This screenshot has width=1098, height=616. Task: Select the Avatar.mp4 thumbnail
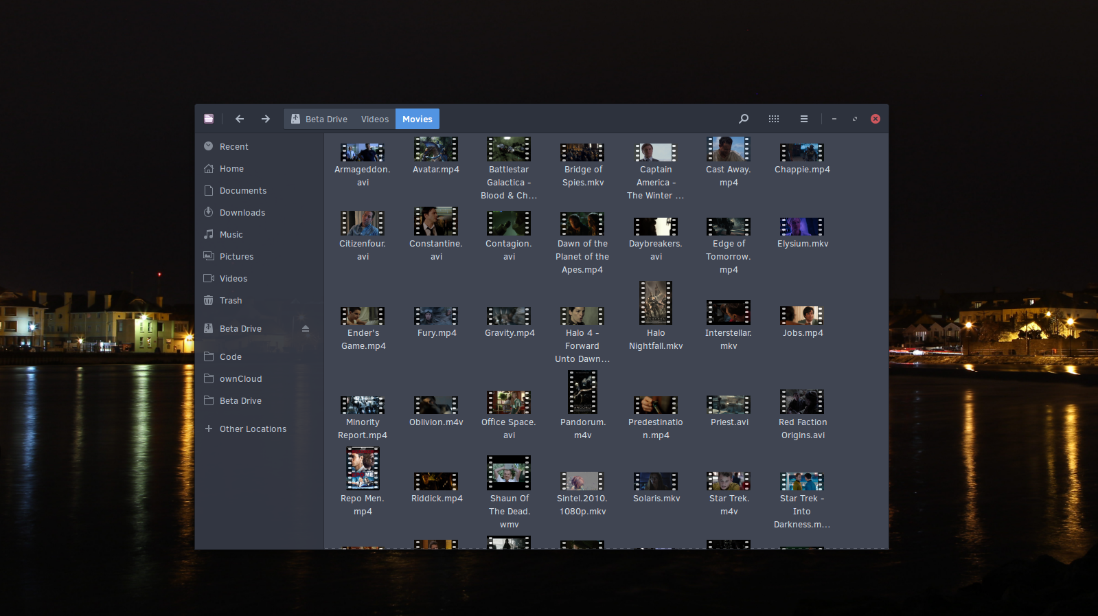tap(436, 149)
